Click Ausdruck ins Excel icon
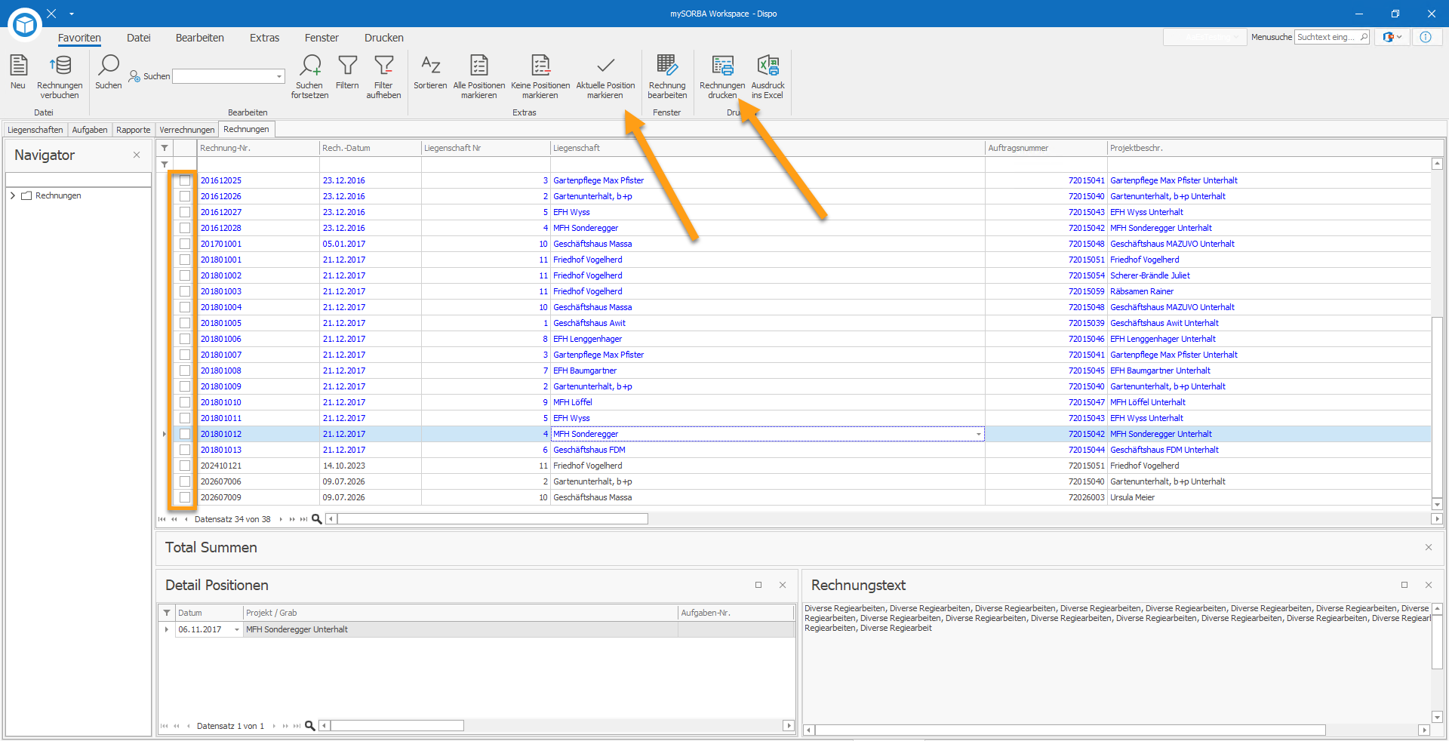 tap(768, 66)
